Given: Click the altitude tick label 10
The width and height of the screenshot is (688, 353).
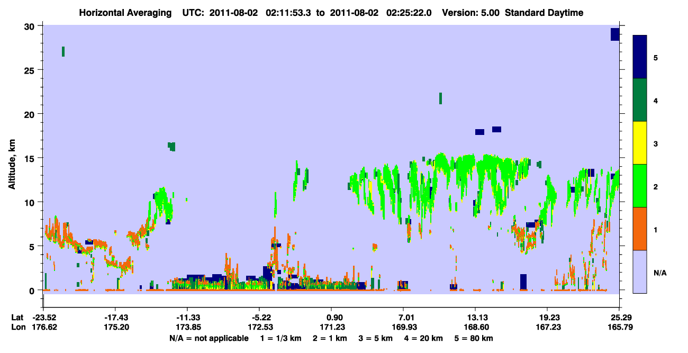Looking at the screenshot, I should (31, 202).
